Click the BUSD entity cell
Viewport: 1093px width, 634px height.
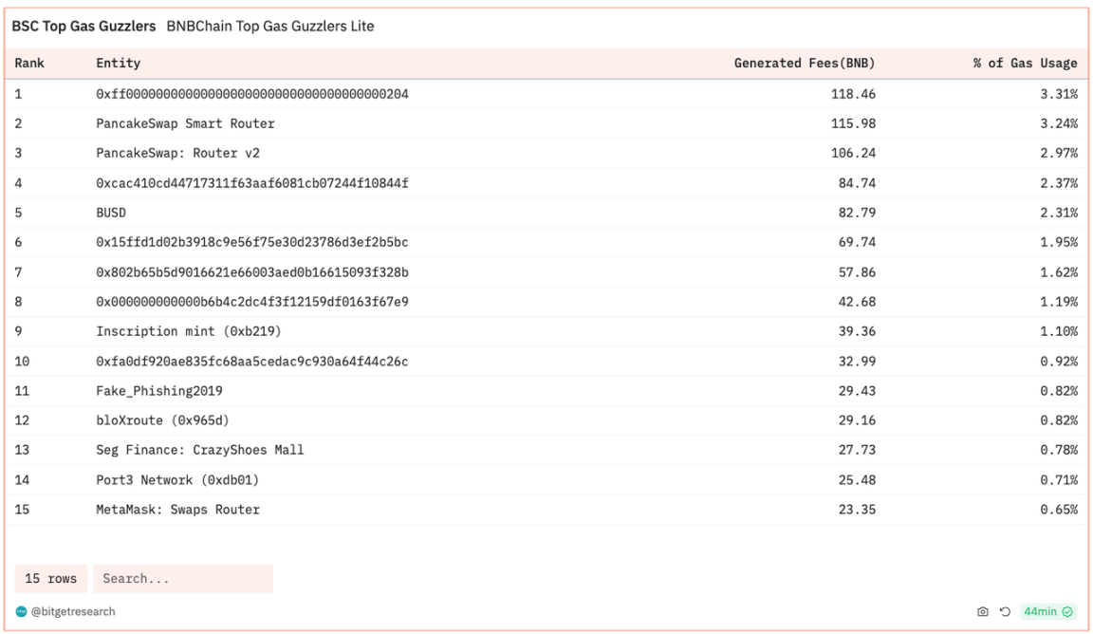coord(111,213)
